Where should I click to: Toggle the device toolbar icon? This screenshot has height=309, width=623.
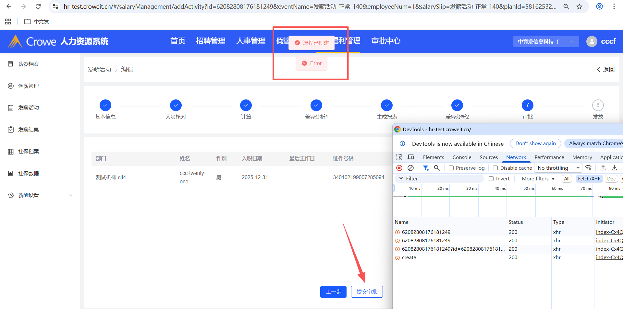(411, 157)
